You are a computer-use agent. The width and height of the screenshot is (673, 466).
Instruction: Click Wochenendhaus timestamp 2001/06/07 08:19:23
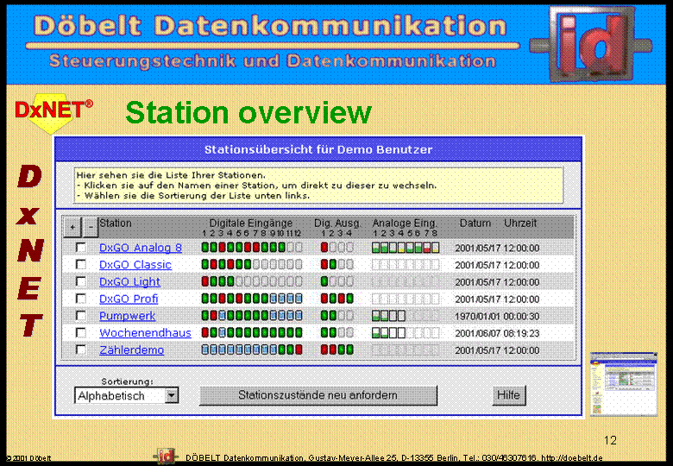coord(497,333)
